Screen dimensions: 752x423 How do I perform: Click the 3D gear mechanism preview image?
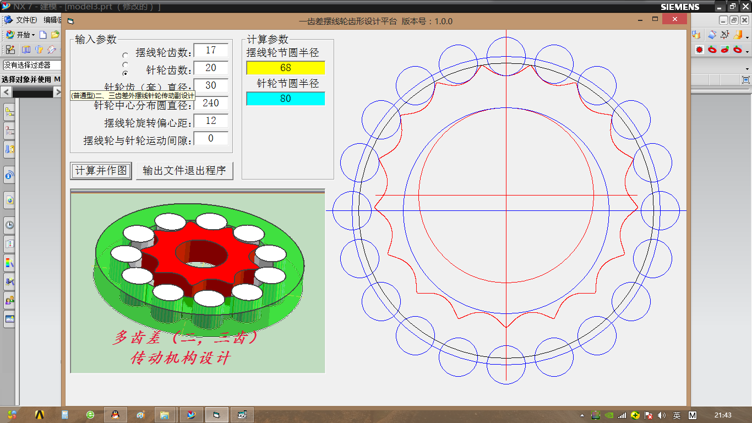pyautogui.click(x=198, y=281)
